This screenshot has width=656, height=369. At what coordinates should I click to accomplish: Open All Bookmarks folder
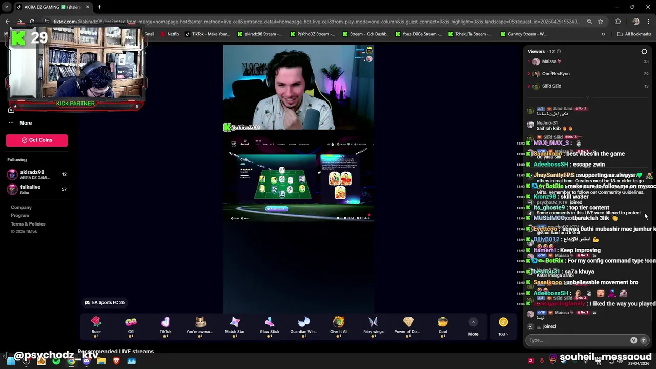click(x=634, y=34)
